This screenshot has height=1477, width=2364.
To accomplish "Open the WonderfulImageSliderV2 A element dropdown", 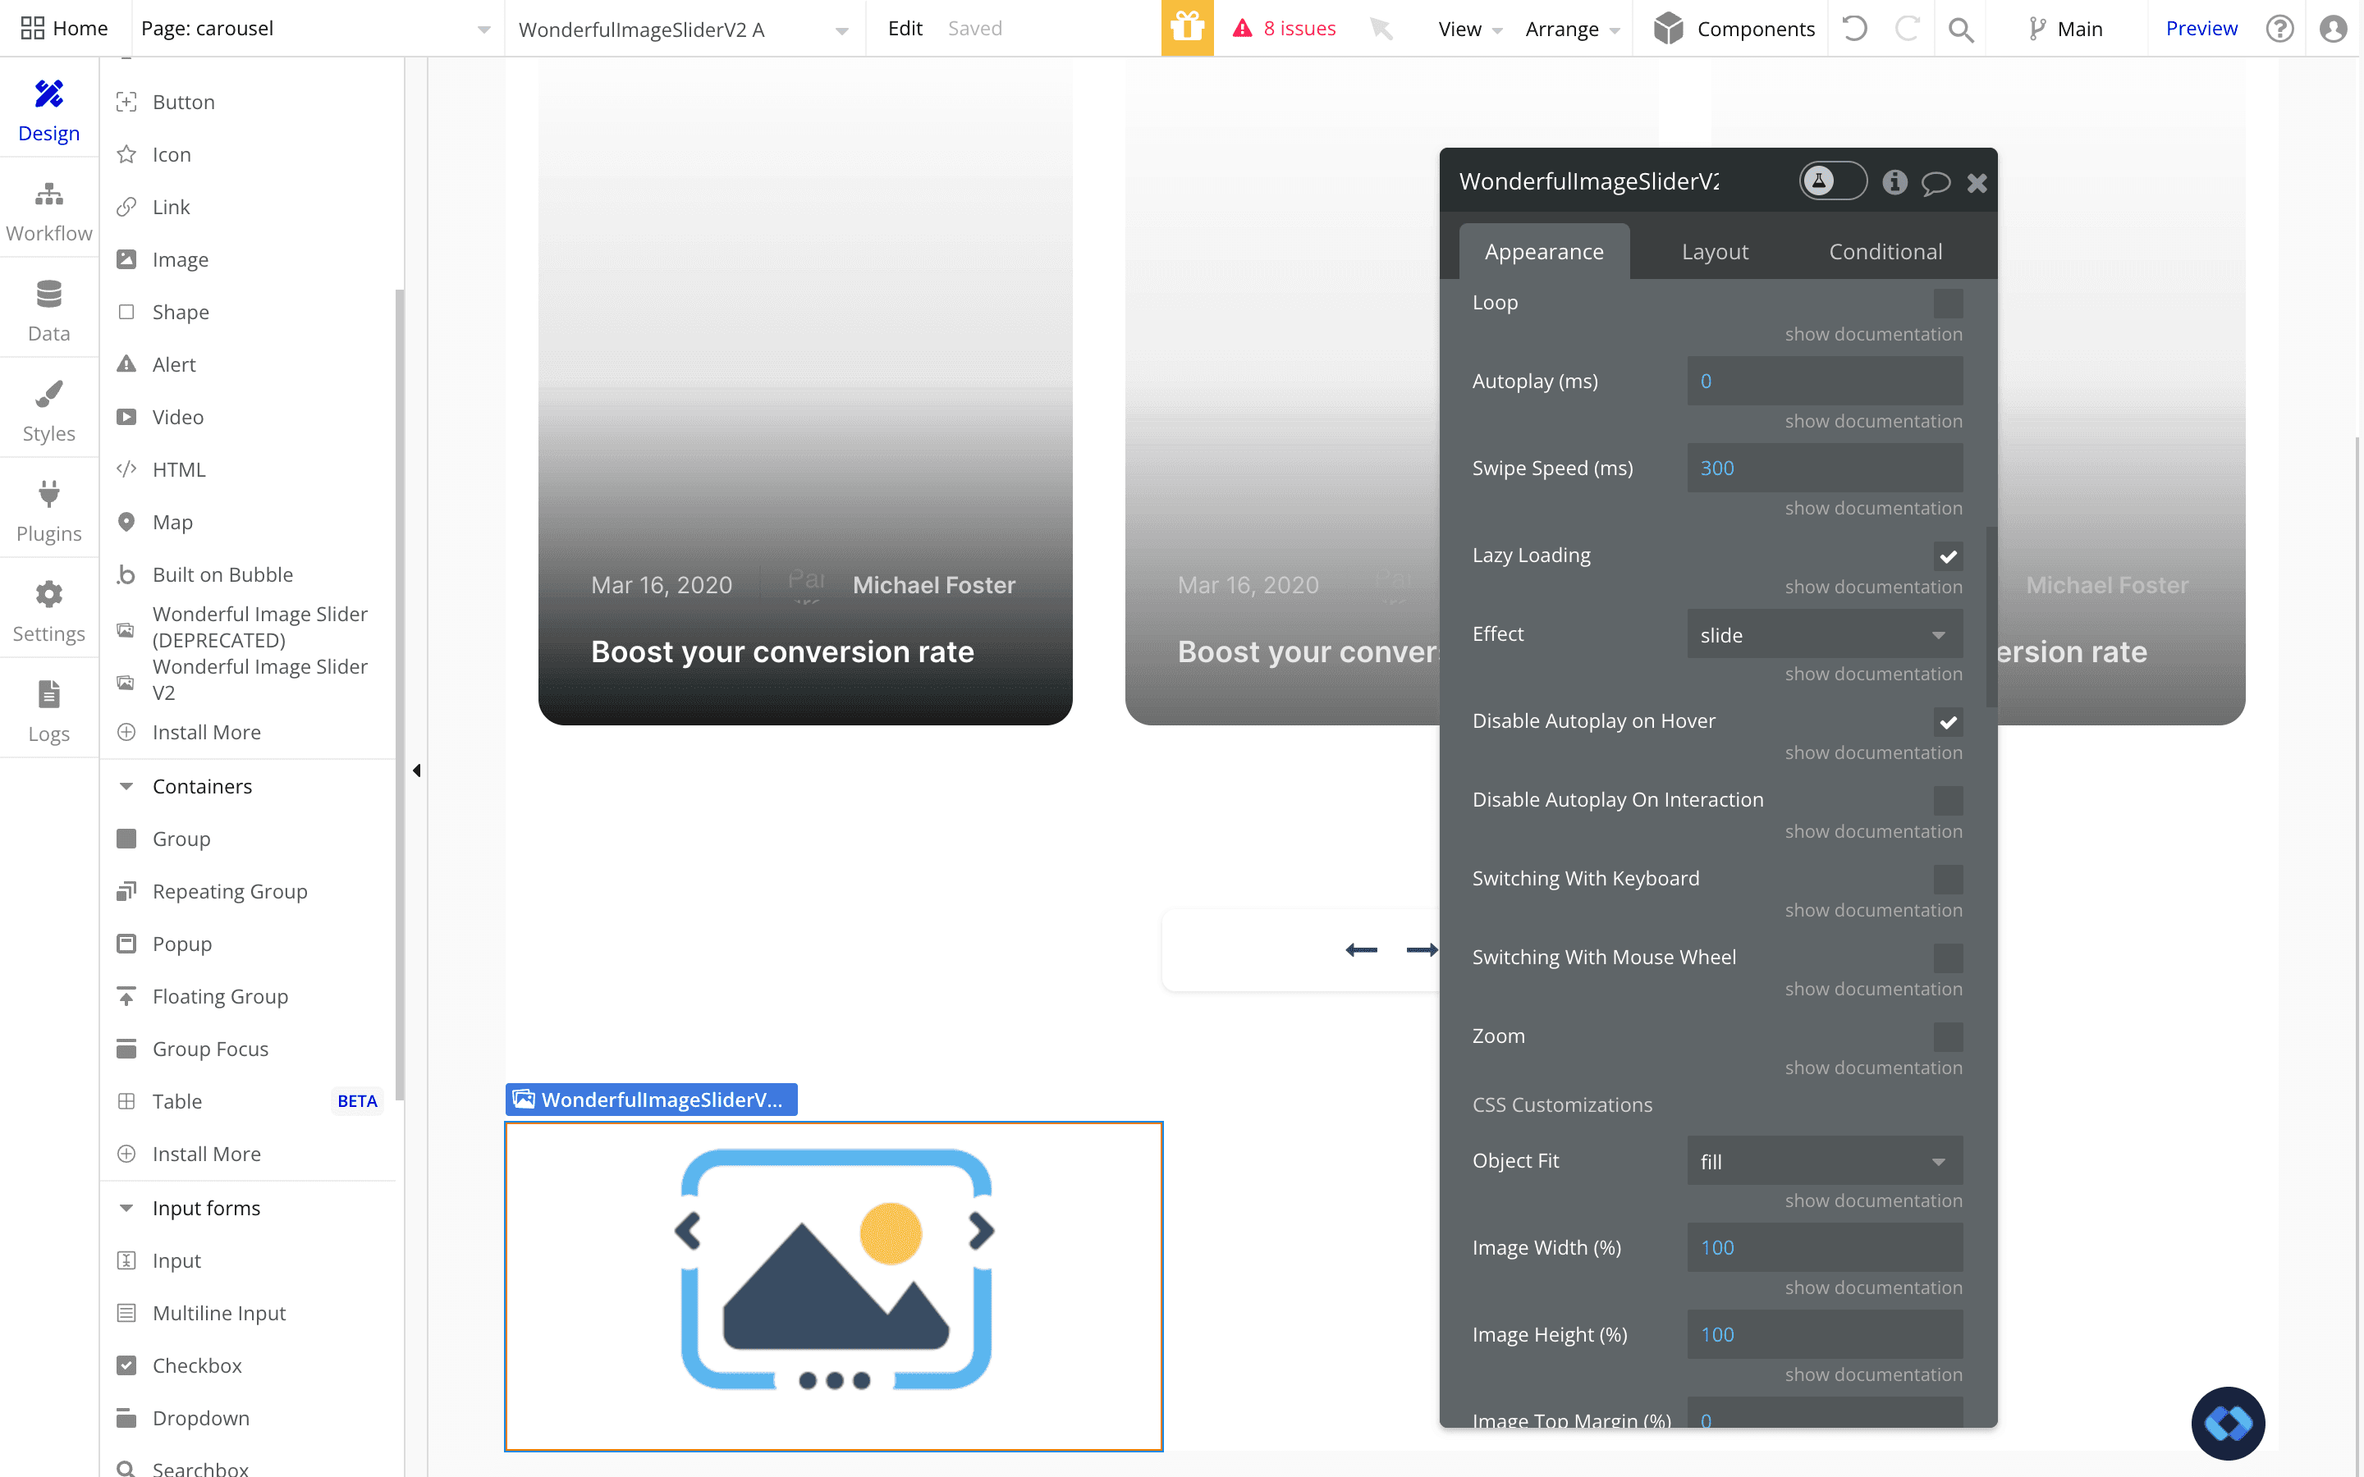I will pos(684,30).
